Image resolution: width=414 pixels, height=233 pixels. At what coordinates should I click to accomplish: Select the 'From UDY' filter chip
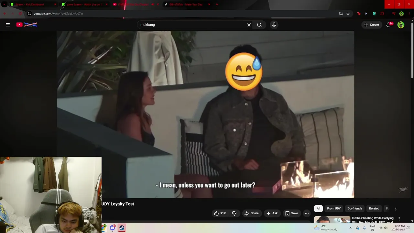[334, 208]
